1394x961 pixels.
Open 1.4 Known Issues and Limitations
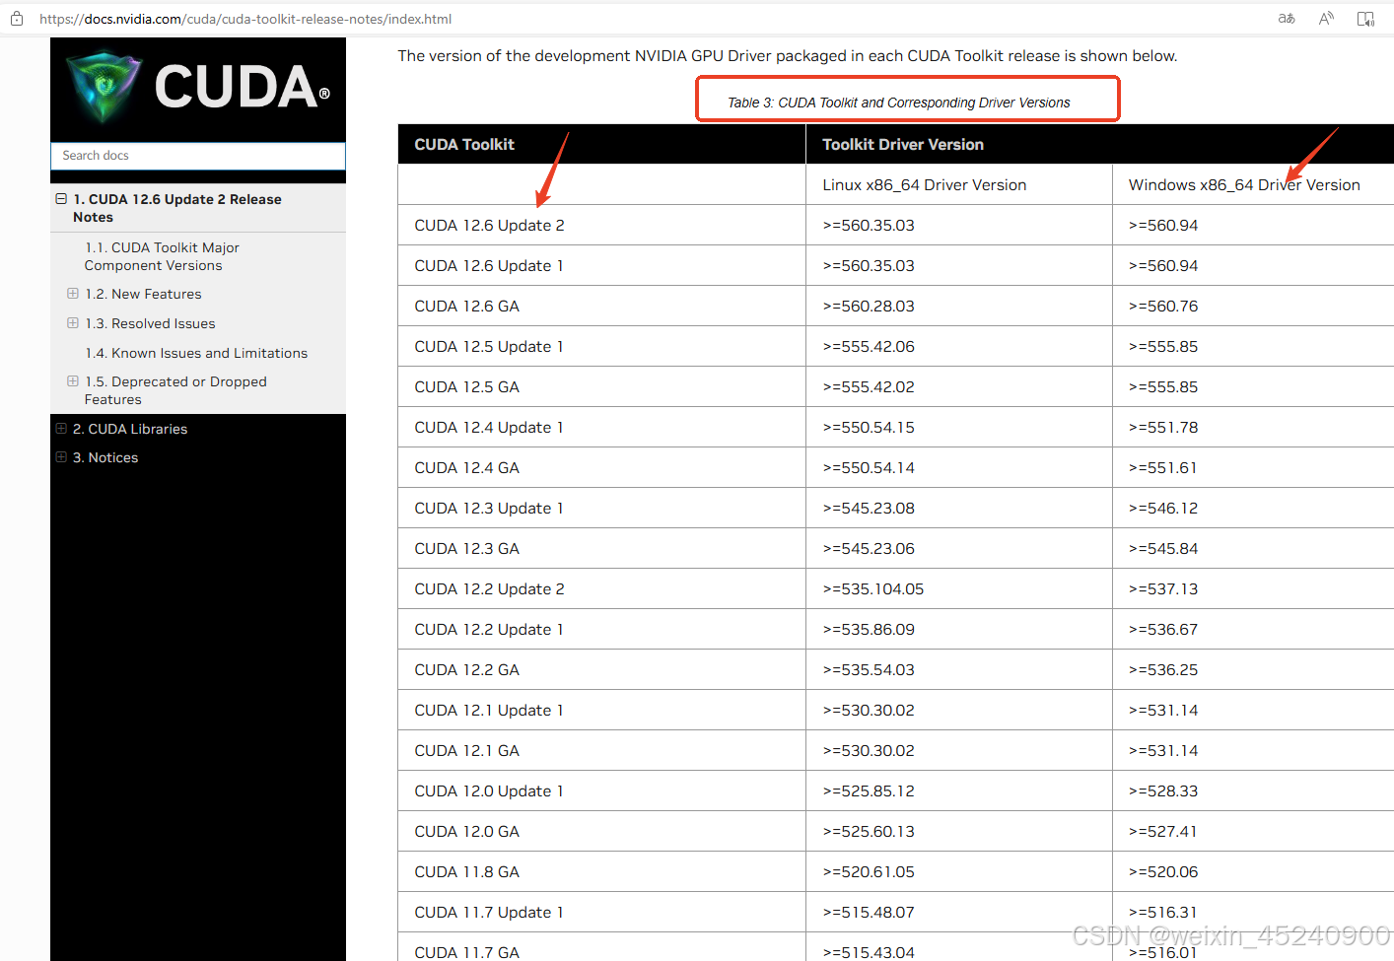pyautogui.click(x=195, y=353)
